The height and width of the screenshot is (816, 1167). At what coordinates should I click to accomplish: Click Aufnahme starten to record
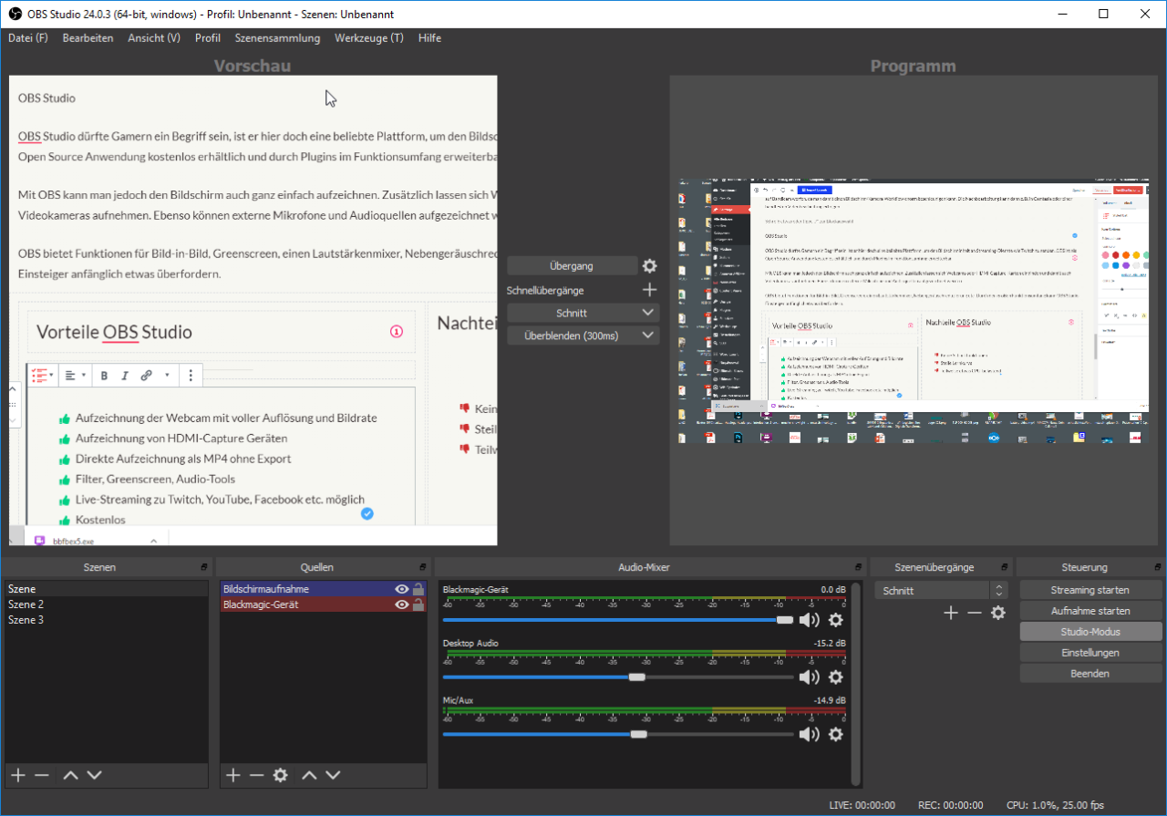click(x=1090, y=610)
